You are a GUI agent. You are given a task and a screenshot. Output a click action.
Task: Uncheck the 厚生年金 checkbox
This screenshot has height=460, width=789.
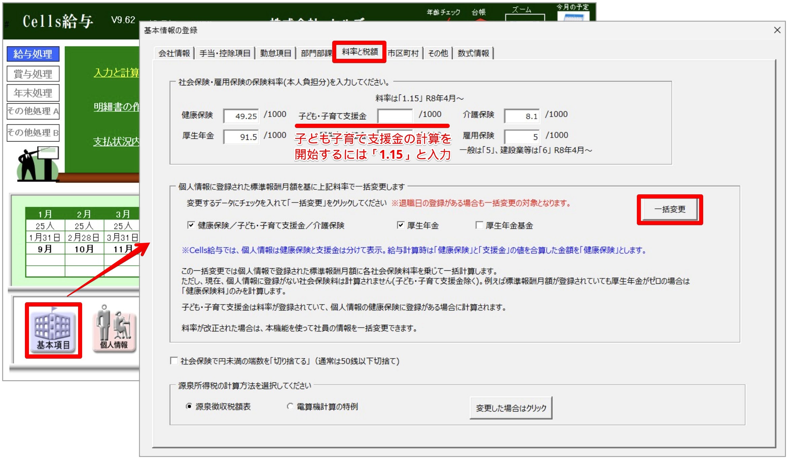(400, 225)
